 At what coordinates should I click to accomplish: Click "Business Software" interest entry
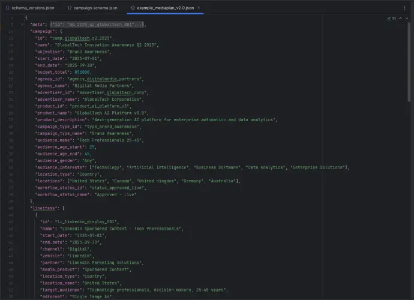point(217,167)
